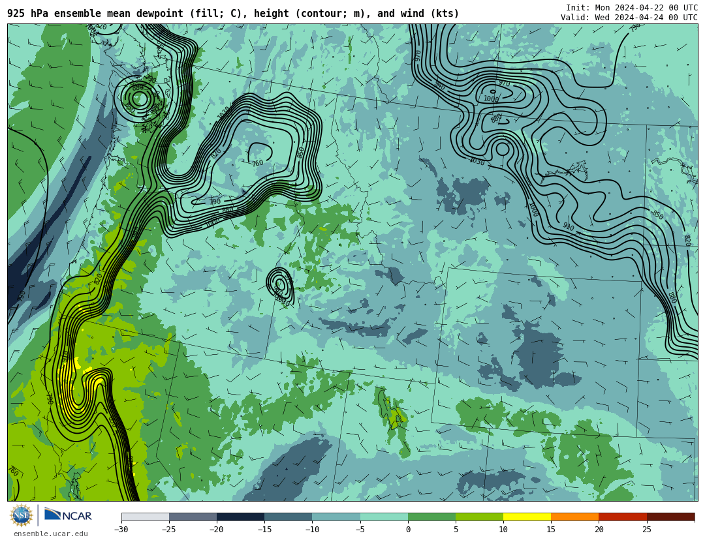Click the NCAR logo
This screenshot has height=542, width=705.
click(68, 515)
